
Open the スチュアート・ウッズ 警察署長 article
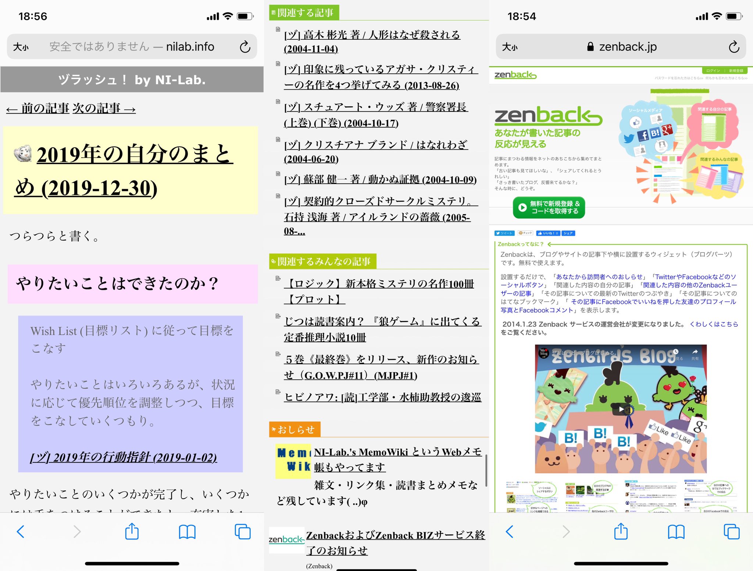(x=376, y=115)
